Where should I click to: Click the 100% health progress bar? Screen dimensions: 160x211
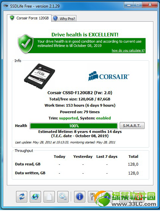pyautogui.click(x=74, y=126)
